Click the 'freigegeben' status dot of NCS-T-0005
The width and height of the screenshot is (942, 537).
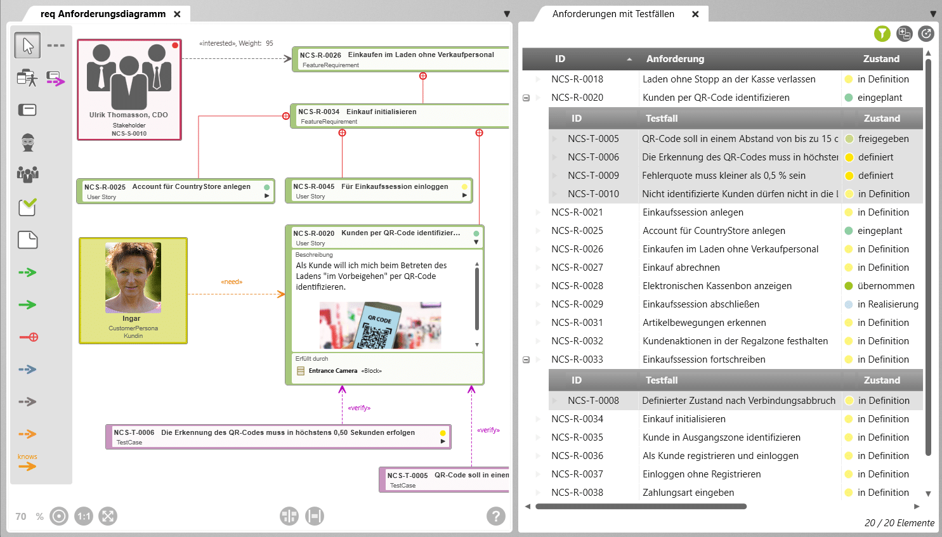(849, 139)
